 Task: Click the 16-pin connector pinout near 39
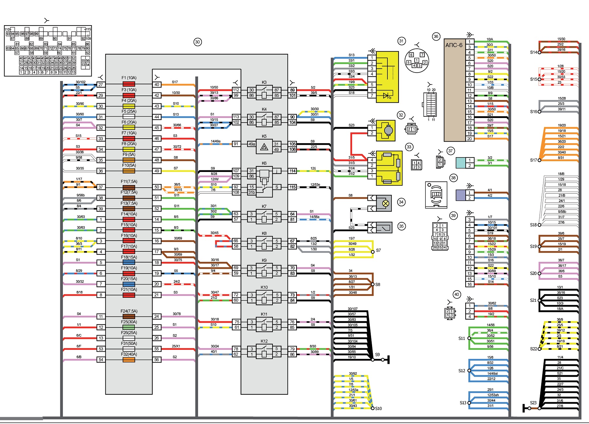coord(440,236)
